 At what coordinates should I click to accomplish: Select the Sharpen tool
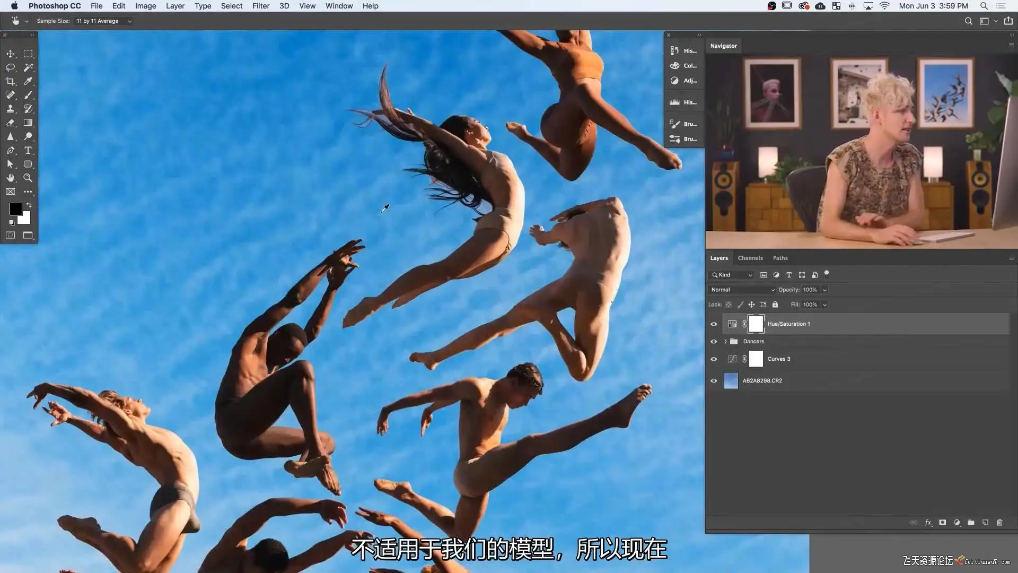point(10,136)
